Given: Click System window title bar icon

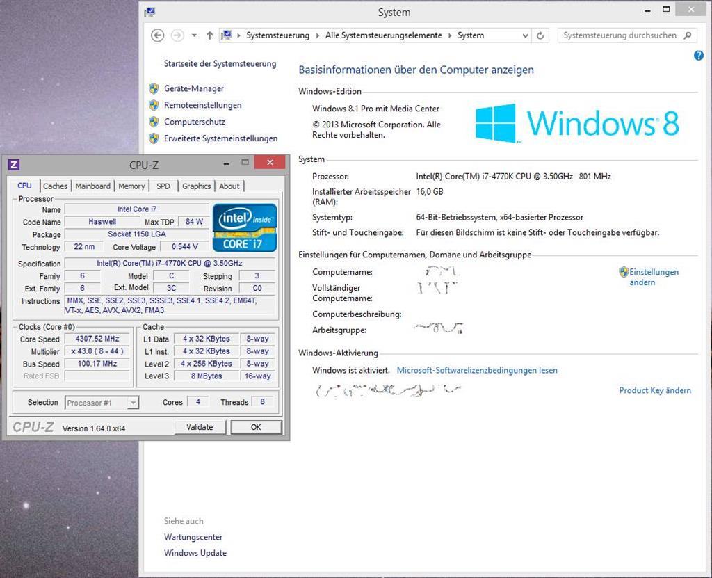Looking at the screenshot, I should 149,12.
